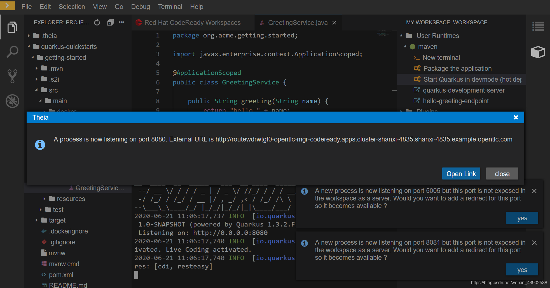
Task: Dismiss the port 8081 notification
Action: click(534, 243)
